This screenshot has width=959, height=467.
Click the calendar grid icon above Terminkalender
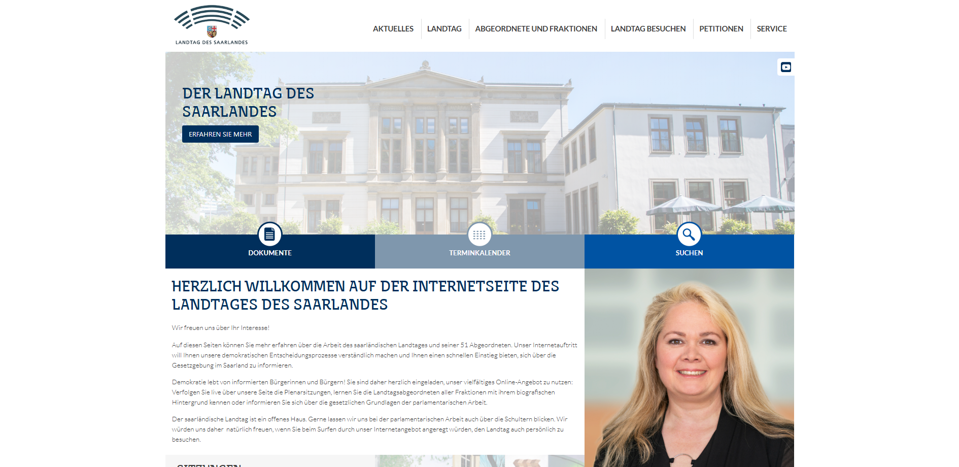479,235
